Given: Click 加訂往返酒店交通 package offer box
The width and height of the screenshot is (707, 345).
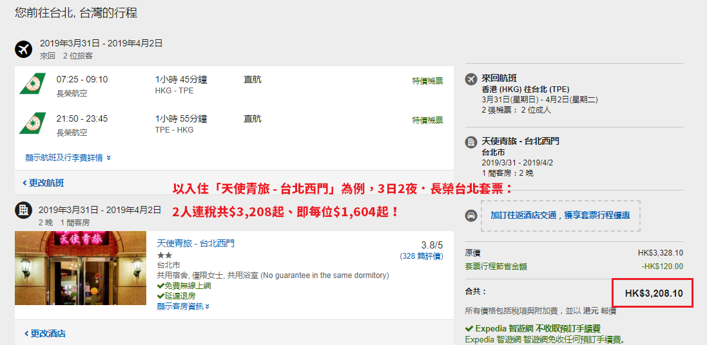Looking at the screenshot, I should (561, 216).
